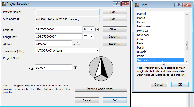Select Rome in the Cities list
Viewport: 194px width, 107px height.
[x=161, y=56]
